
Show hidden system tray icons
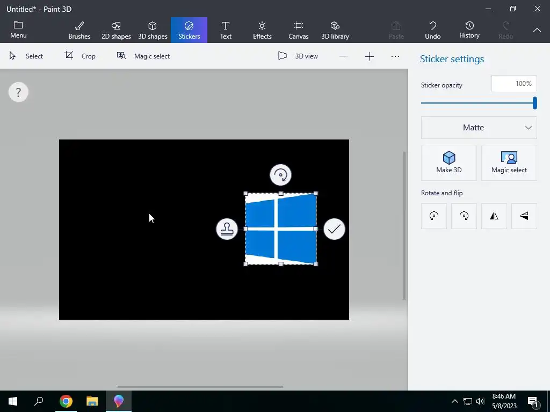(454, 401)
